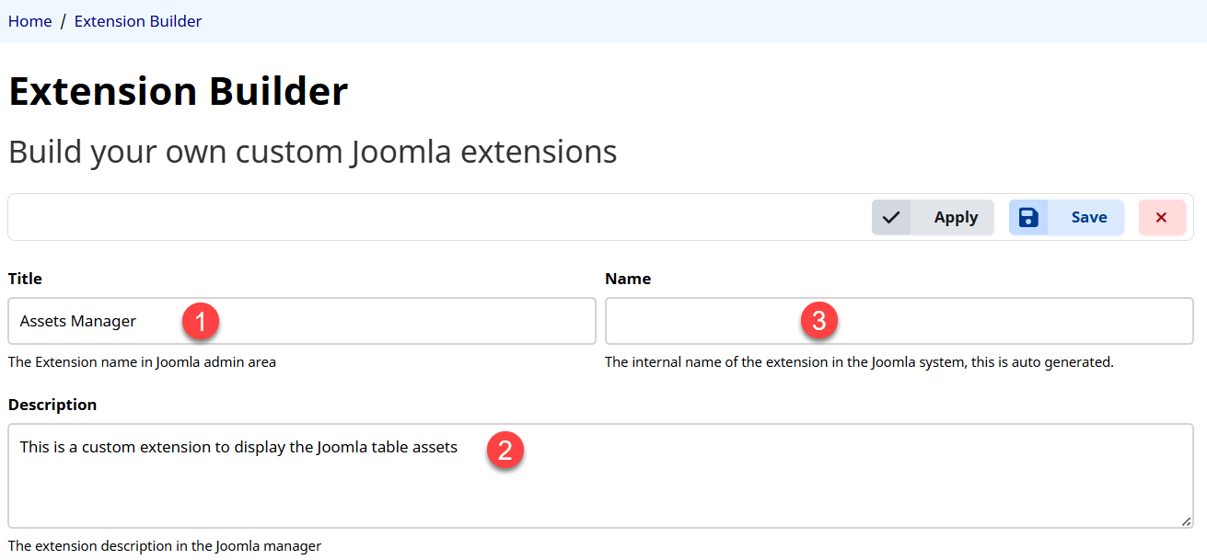
Task: Click the red number 2 marker
Action: click(505, 451)
